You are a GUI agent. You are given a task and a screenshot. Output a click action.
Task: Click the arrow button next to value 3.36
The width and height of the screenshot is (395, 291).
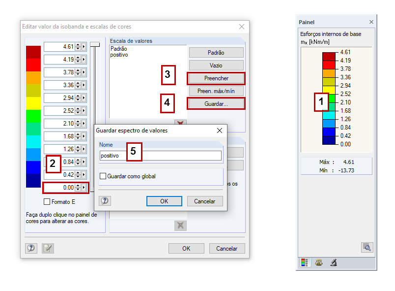pos(84,85)
